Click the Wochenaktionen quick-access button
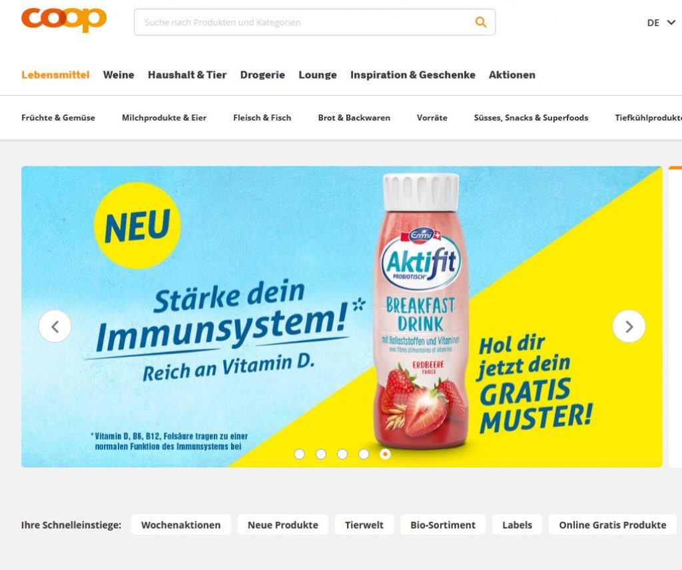This screenshot has width=682, height=570. coord(181,525)
